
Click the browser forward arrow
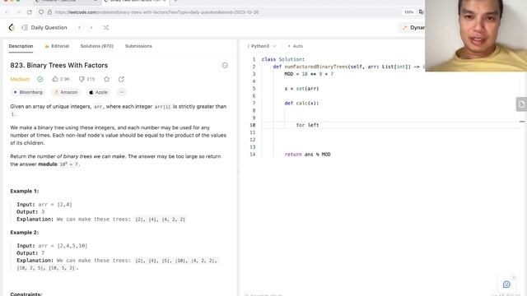(x=18, y=12)
